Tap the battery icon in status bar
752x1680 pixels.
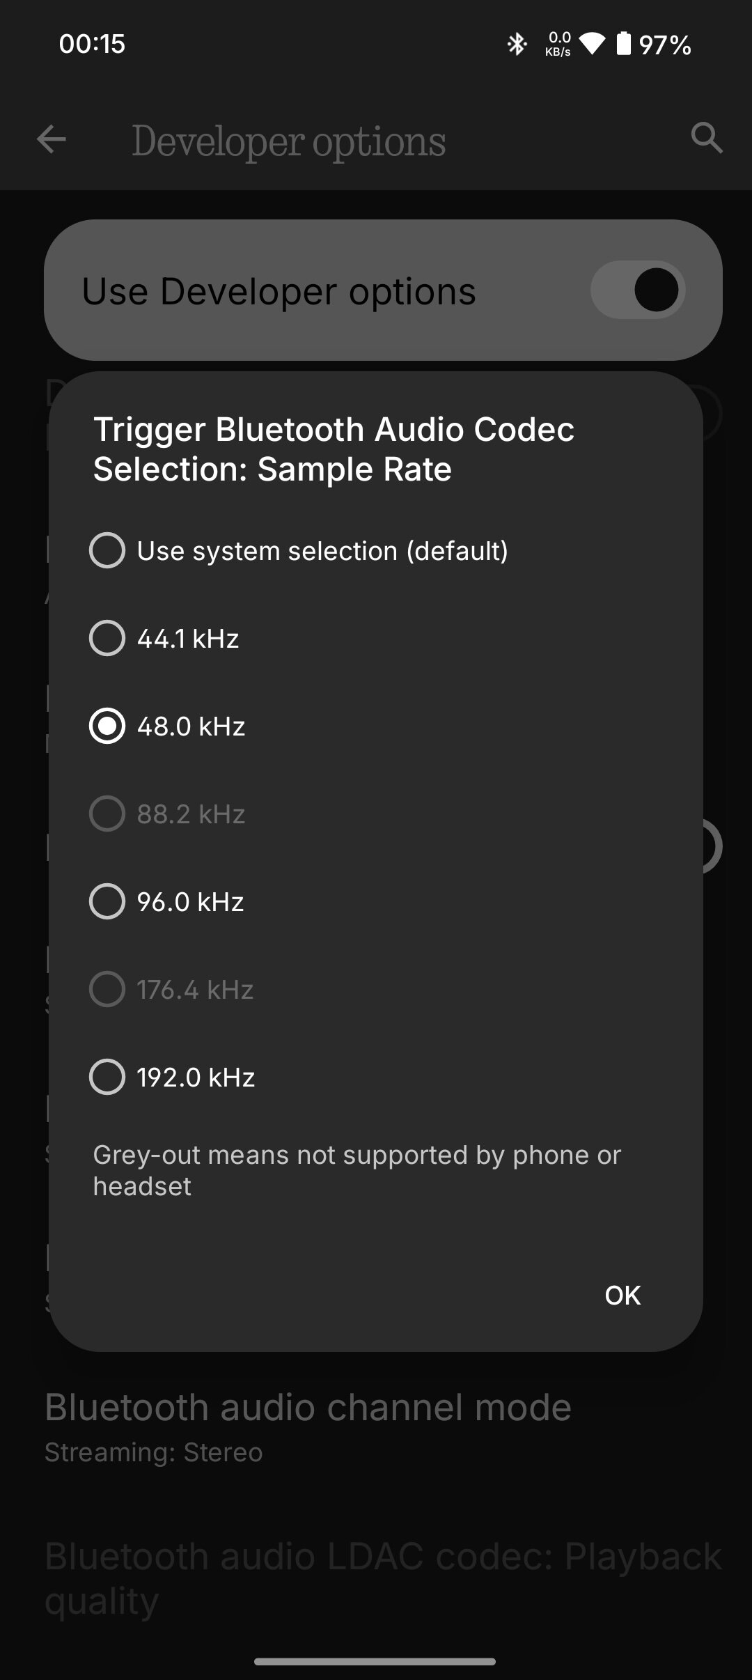point(624,44)
